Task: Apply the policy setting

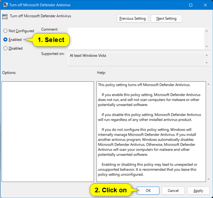Action: point(198,191)
